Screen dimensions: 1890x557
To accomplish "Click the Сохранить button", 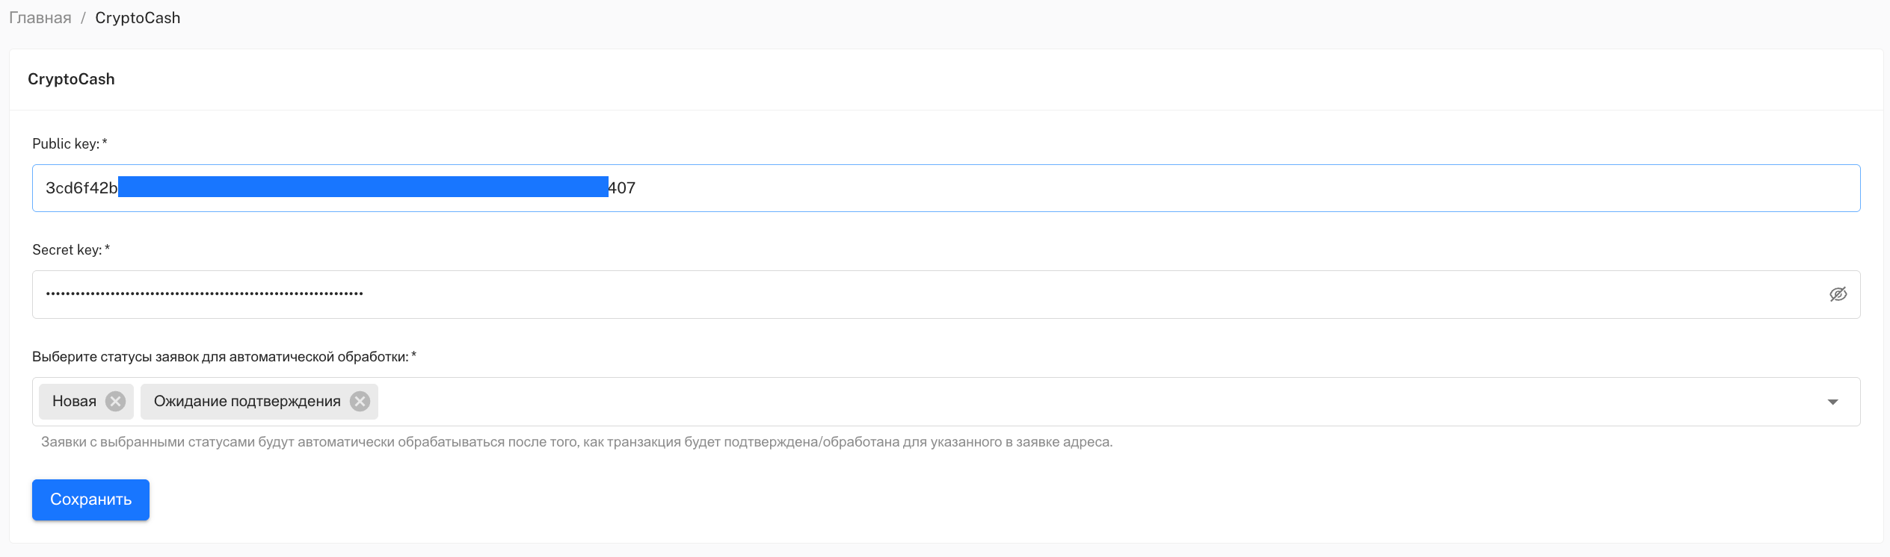I will [x=90, y=500].
